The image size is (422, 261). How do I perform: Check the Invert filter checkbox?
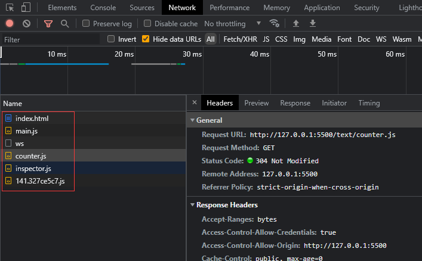coord(111,39)
